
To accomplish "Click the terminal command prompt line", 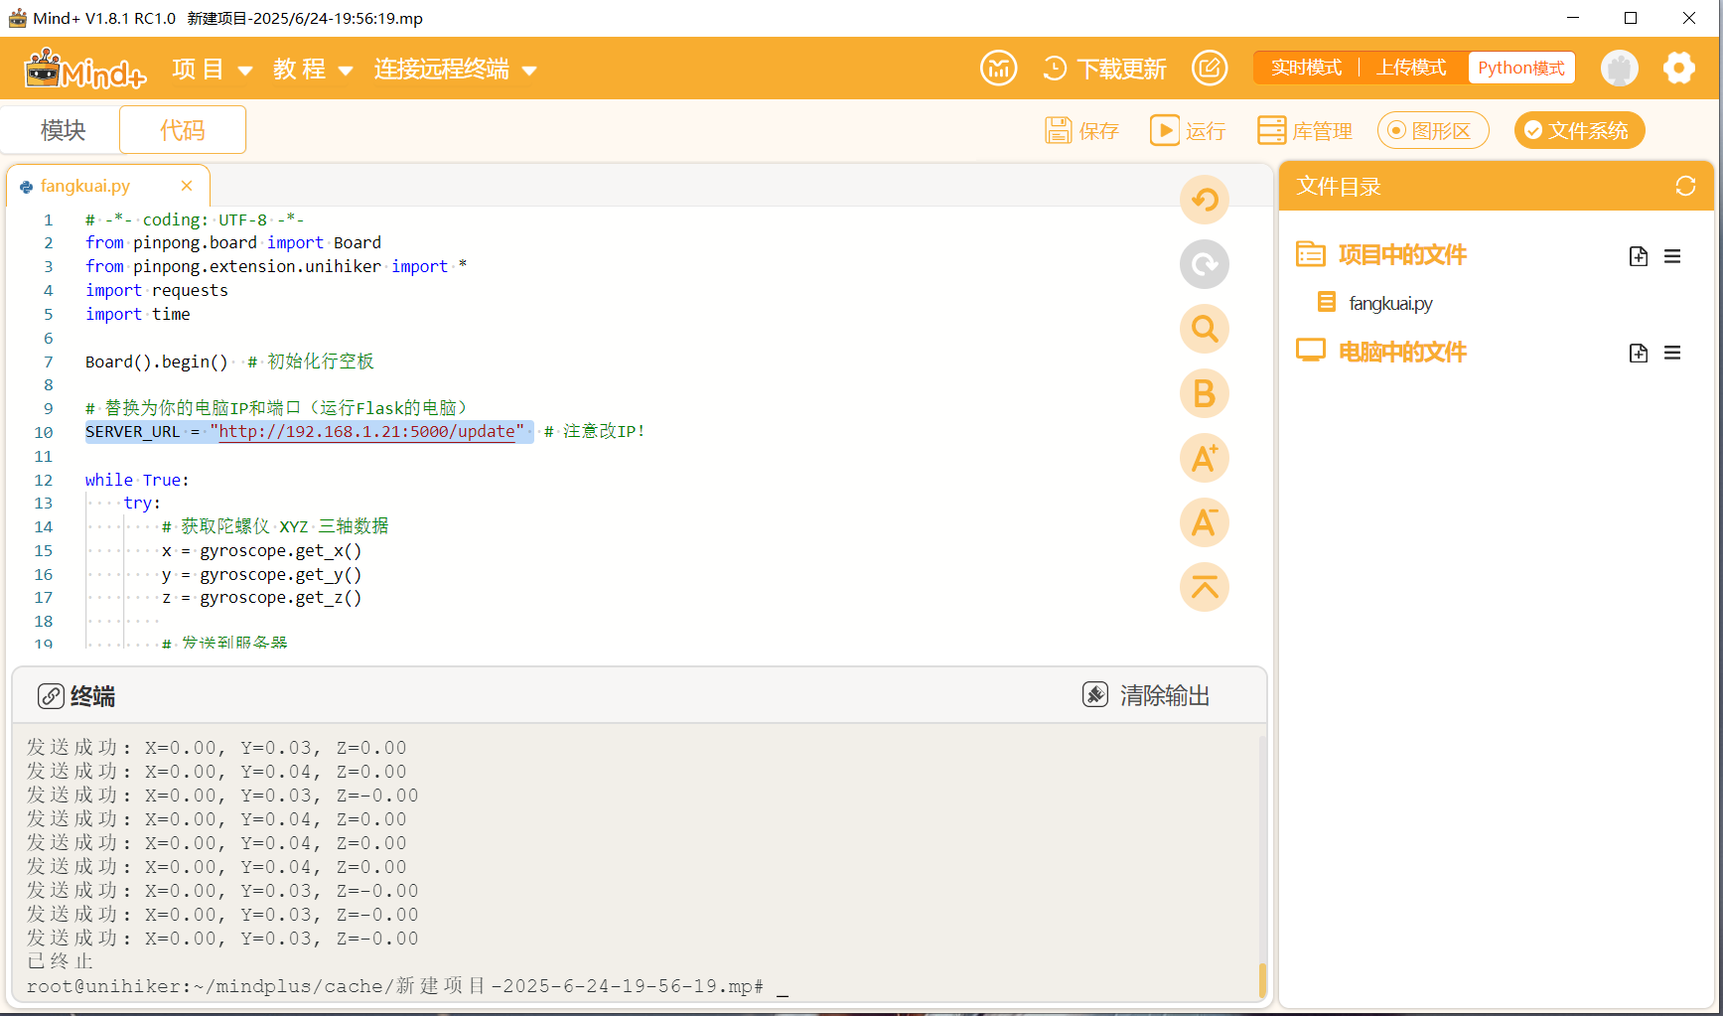I will click(x=407, y=986).
